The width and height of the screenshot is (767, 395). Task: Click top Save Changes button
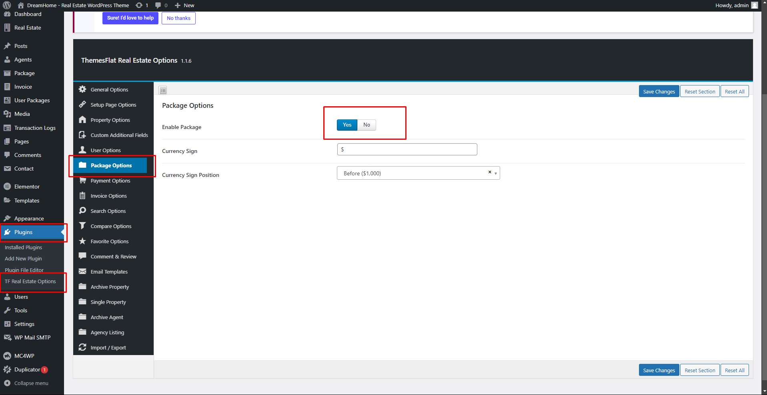[x=659, y=91]
